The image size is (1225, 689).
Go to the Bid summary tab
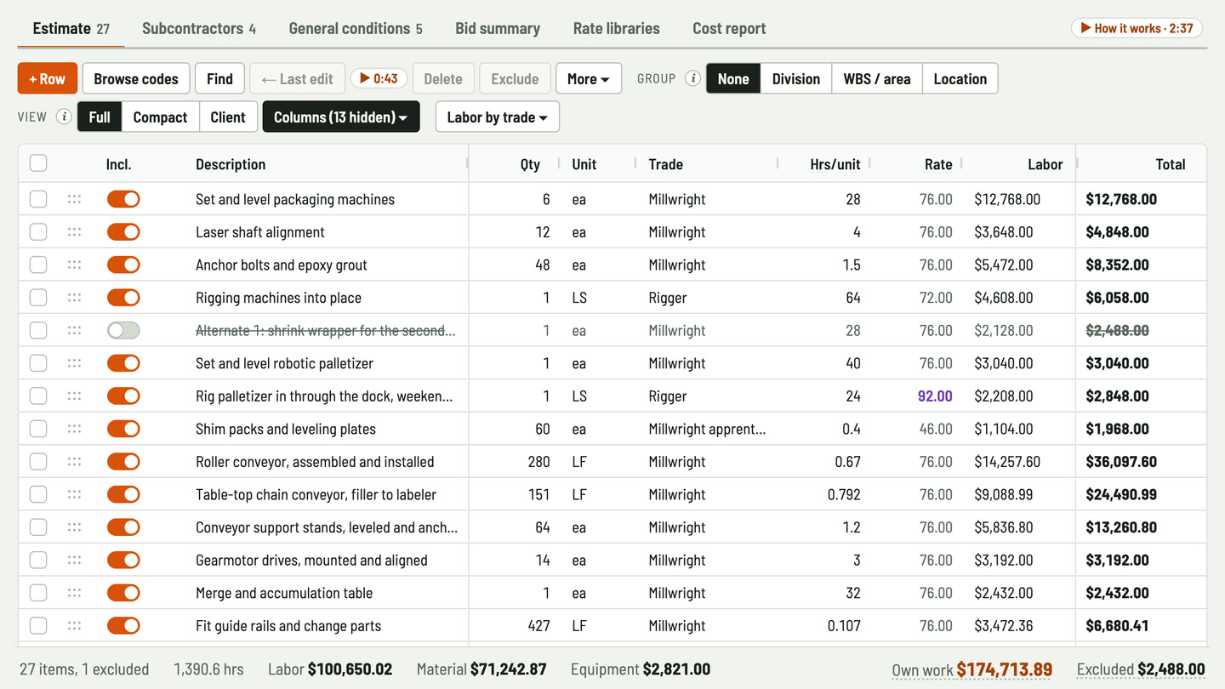[x=498, y=28]
